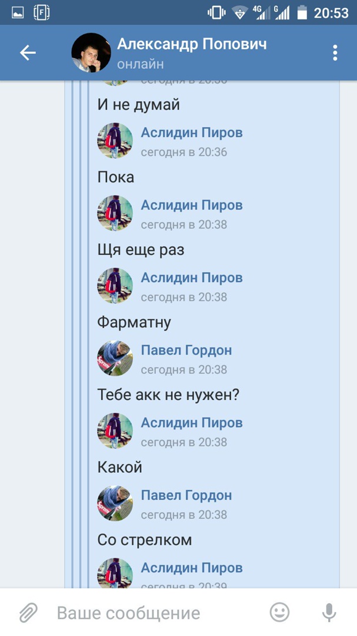
Task: Focus the Ваше сообщение input field
Action: [x=128, y=613]
